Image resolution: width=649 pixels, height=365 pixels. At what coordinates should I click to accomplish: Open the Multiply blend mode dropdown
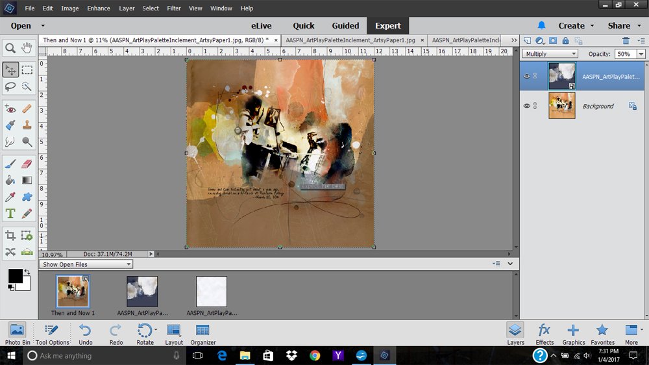550,54
